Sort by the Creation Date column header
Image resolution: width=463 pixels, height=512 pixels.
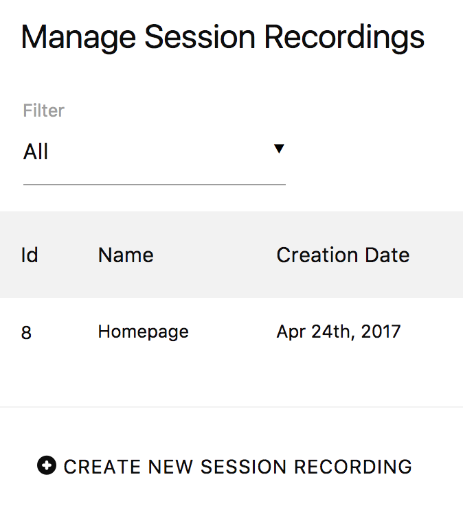pyautogui.click(x=343, y=255)
